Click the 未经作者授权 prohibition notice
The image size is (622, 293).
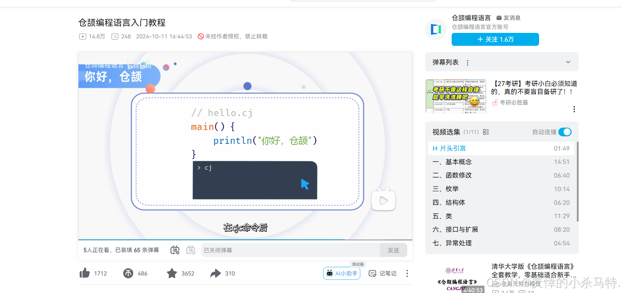click(x=233, y=36)
